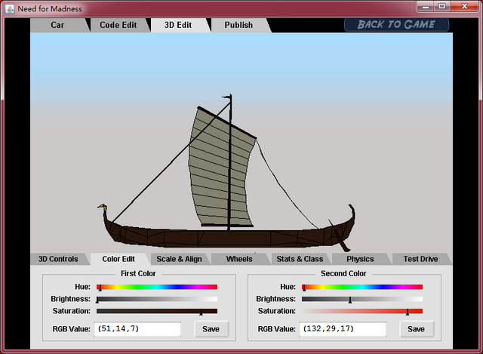Screen dimensions: 483x354
Task: Select the 3D Edit tab
Action: tap(178, 25)
